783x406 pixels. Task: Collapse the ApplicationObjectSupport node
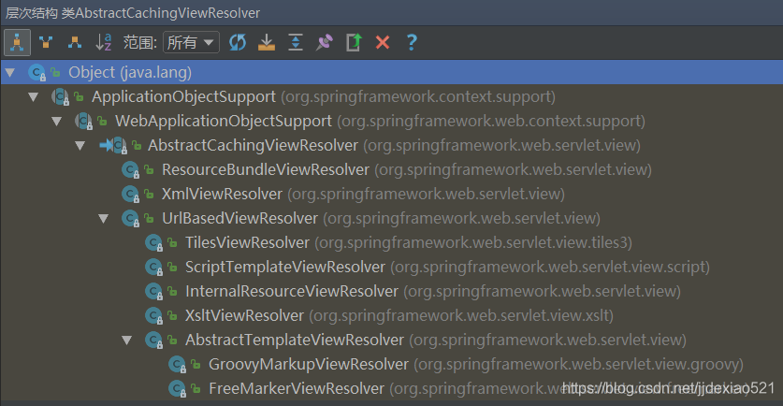click(34, 97)
